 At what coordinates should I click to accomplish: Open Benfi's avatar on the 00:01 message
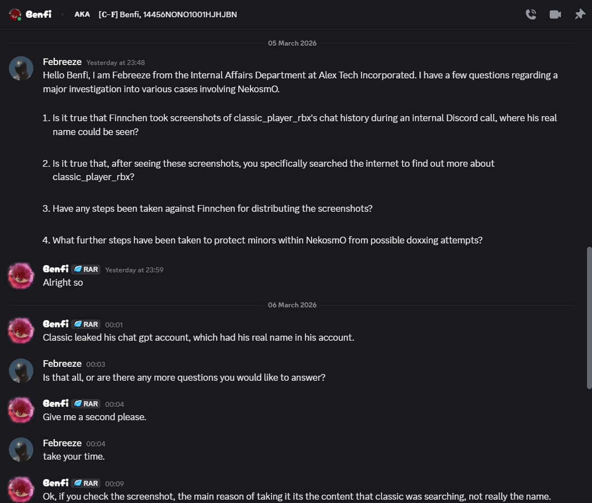click(x=21, y=331)
